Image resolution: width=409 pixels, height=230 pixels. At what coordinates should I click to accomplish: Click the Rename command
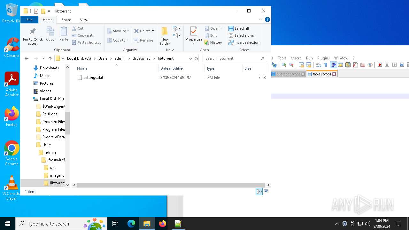(x=143, y=40)
